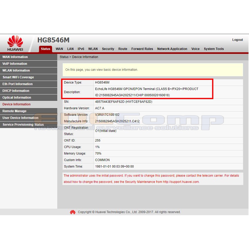
Task: Open WLAN Information in sidebar
Action: 29,71
